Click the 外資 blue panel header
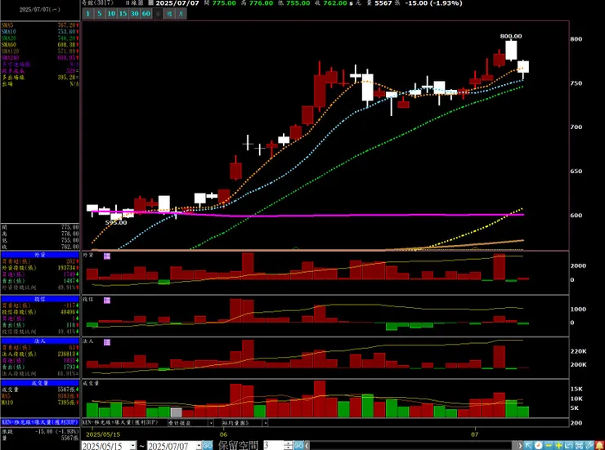The height and width of the screenshot is (450, 605). [x=40, y=255]
